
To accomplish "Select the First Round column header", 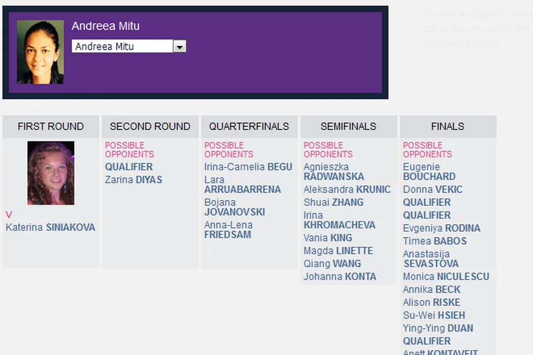I will point(51,126).
